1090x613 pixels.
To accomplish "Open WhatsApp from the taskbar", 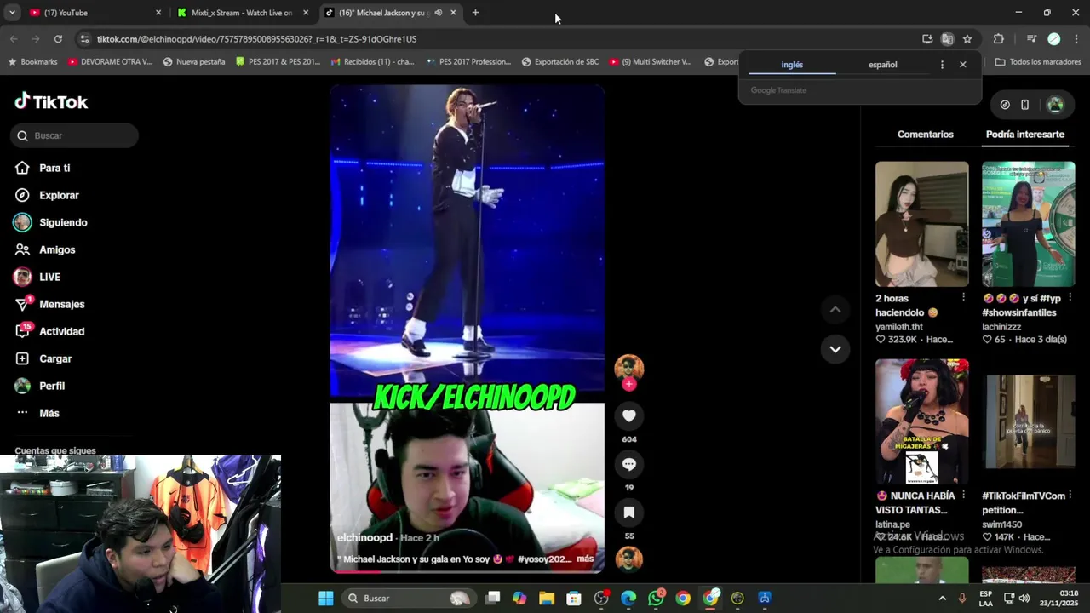I will (656, 599).
